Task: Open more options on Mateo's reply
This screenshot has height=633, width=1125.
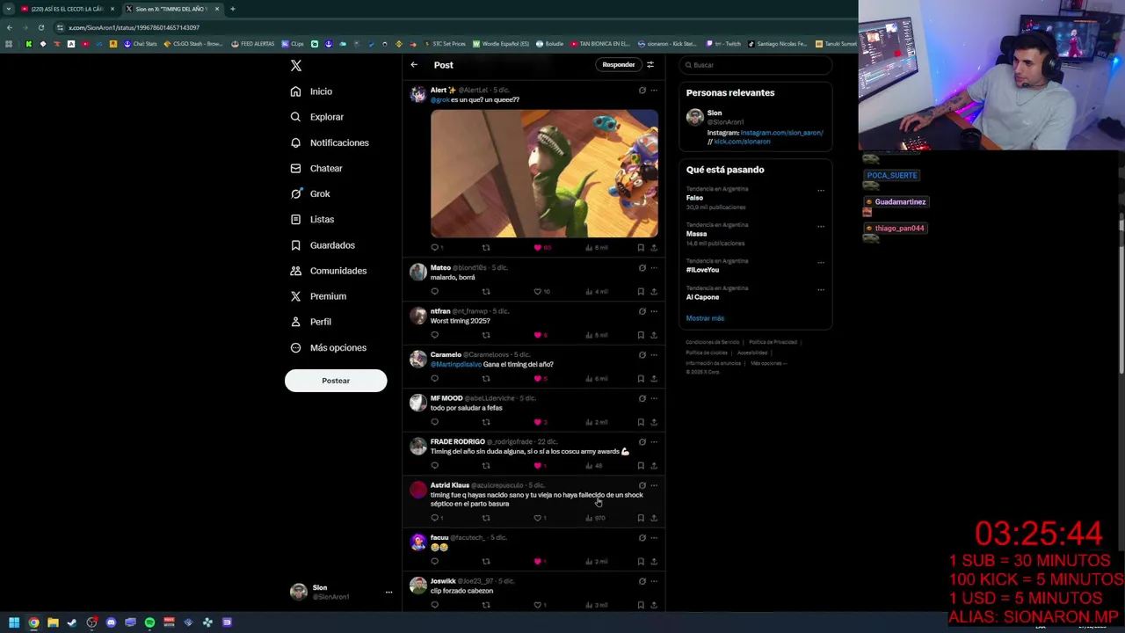Action: 654,267
